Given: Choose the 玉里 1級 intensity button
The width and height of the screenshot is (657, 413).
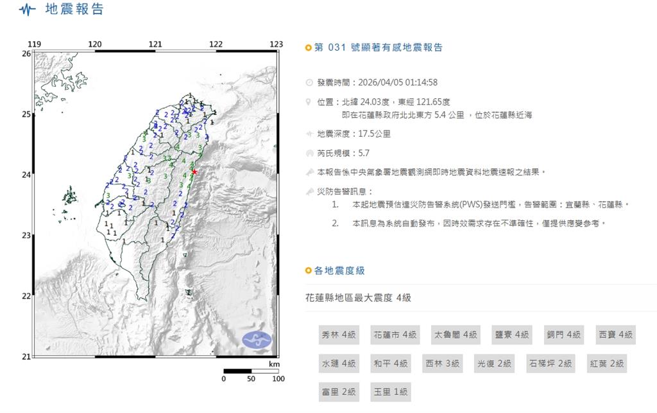Looking at the screenshot, I should coord(391,391).
